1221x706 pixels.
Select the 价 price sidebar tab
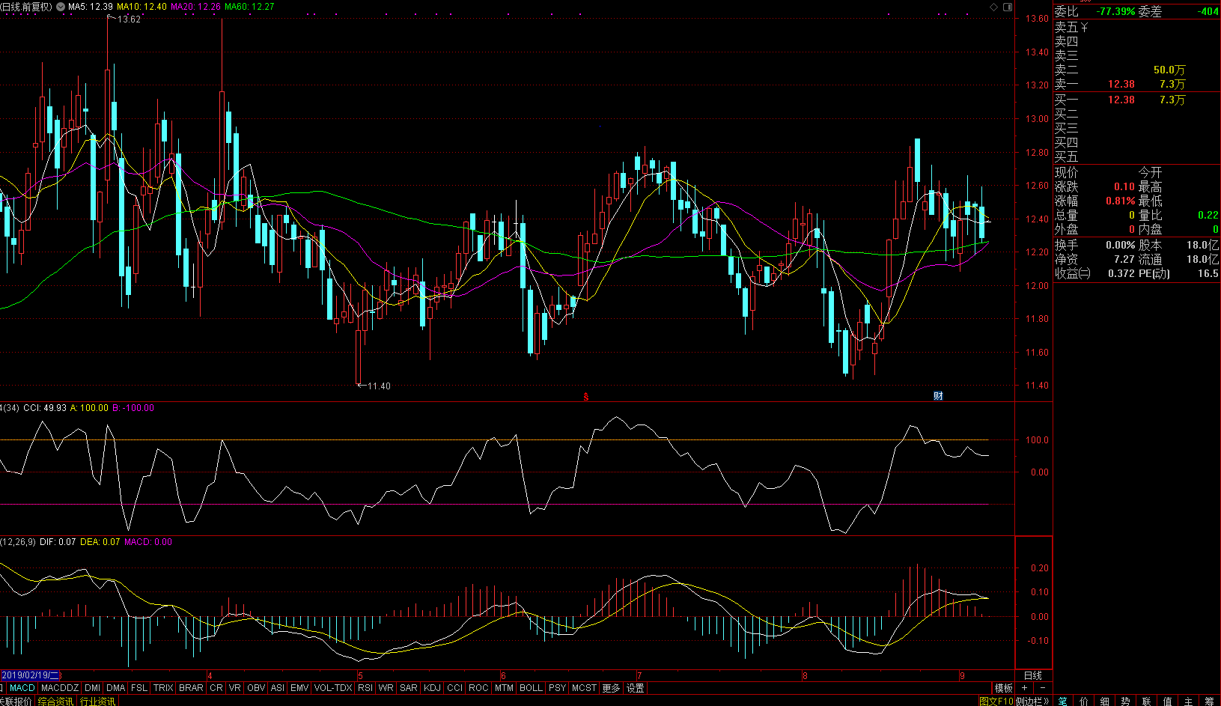tap(1084, 702)
